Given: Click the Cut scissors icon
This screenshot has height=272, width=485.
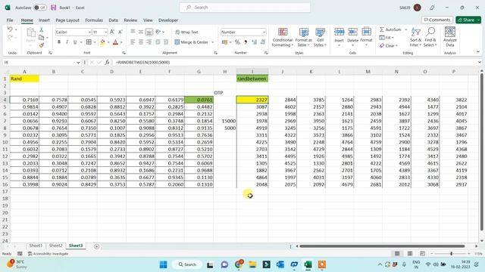Looking at the screenshot, I should pos(42,30).
